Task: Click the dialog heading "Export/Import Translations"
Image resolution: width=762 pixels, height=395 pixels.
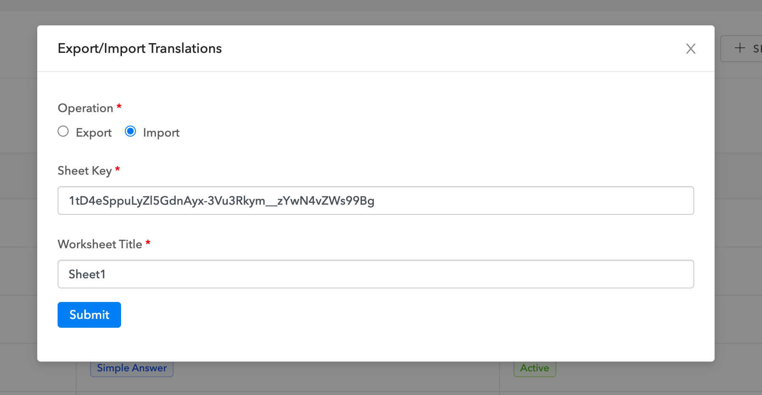Action: pos(140,49)
